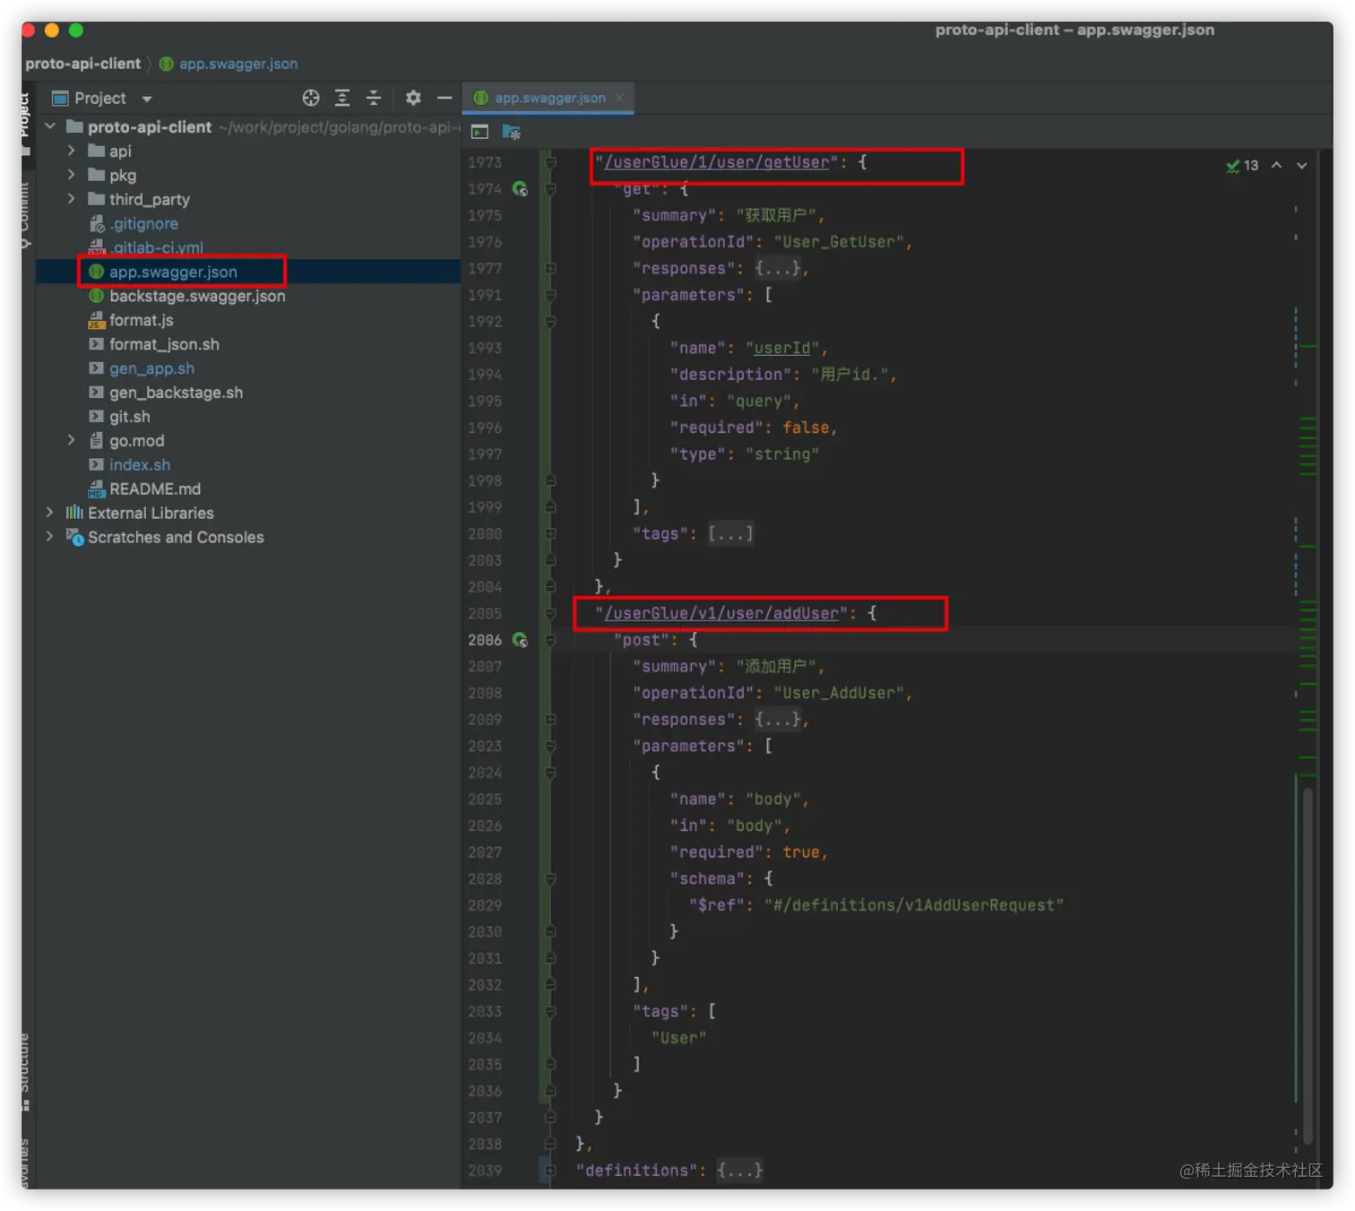This screenshot has height=1211, width=1355.
Task: Go to previous highlighted problem arrow
Action: 1276,166
